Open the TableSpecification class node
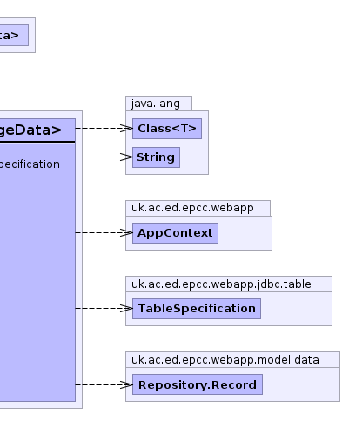342x441 pixels. point(197,309)
